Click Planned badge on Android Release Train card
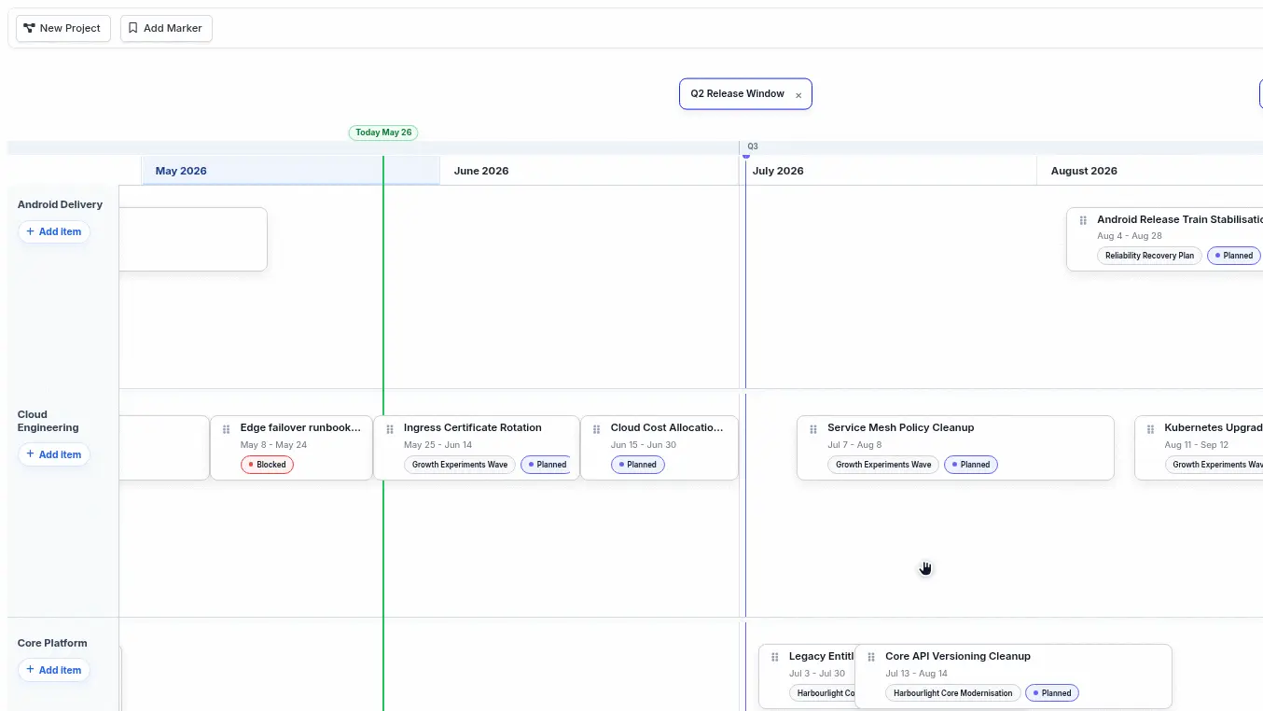1263x711 pixels. click(x=1234, y=256)
